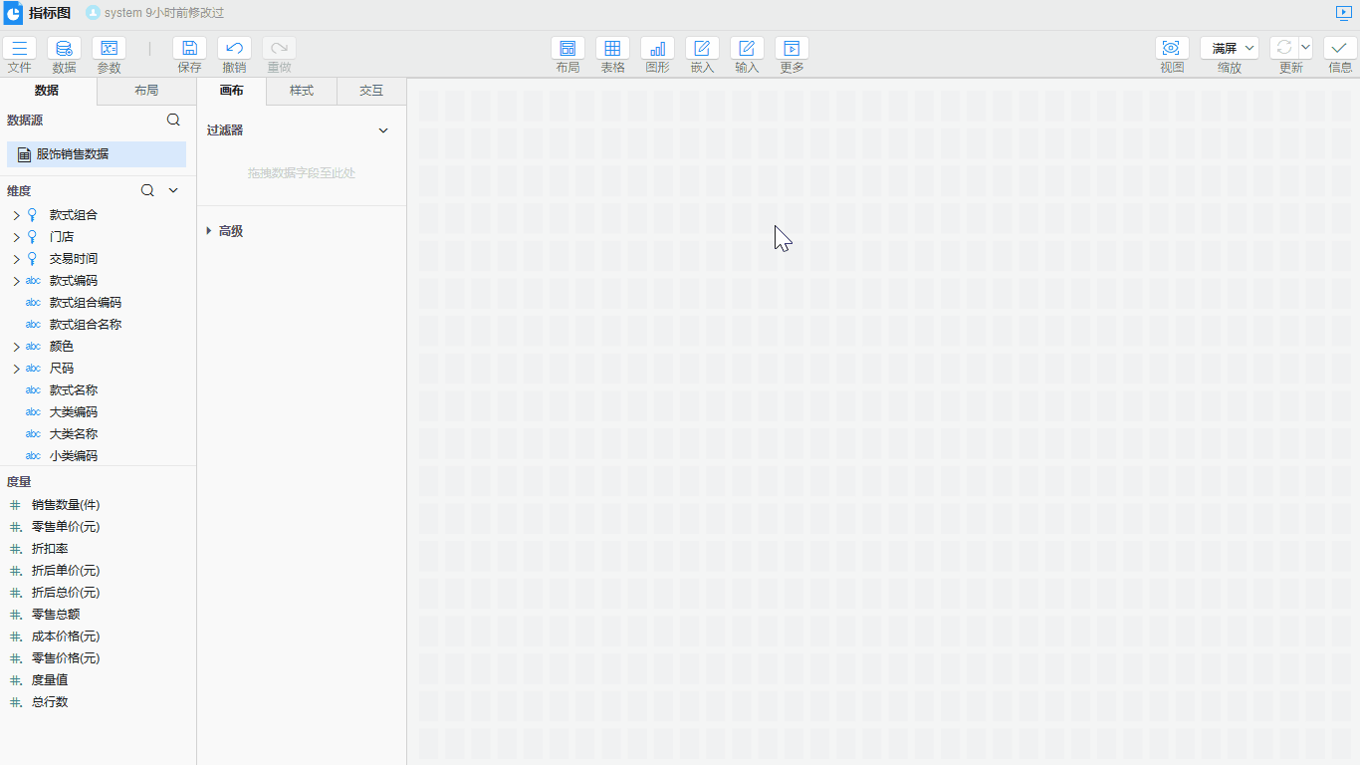
Task: Toggle the 视图 (View) eye icon
Action: tap(1172, 48)
